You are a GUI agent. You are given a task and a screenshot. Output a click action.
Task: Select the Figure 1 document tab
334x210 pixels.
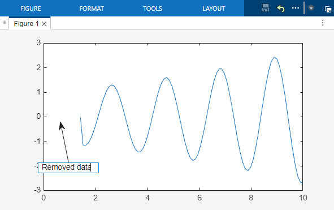pos(26,23)
